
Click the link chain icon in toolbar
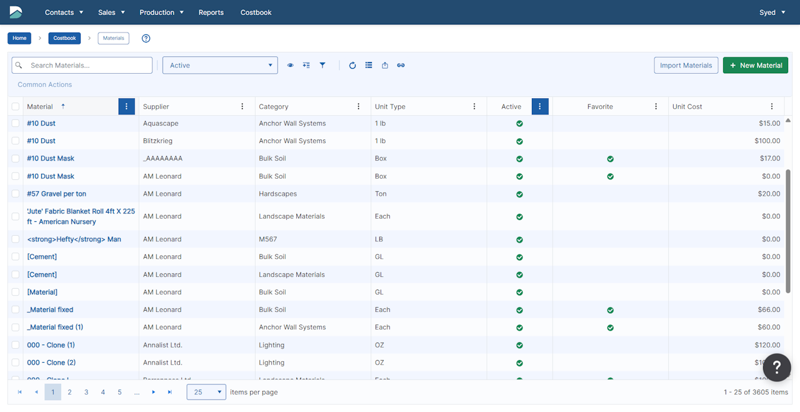(401, 65)
